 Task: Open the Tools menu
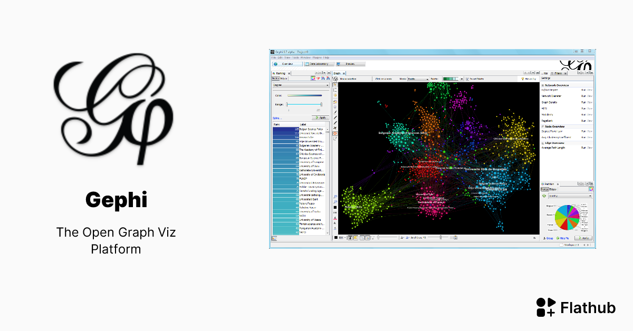coord(295,57)
